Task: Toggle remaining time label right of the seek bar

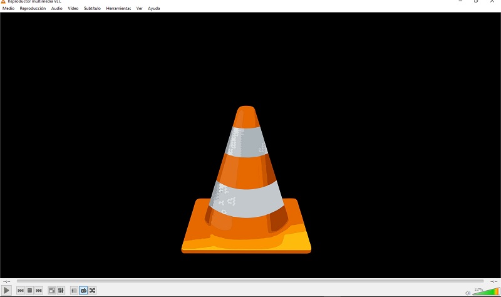Action: coord(493,281)
